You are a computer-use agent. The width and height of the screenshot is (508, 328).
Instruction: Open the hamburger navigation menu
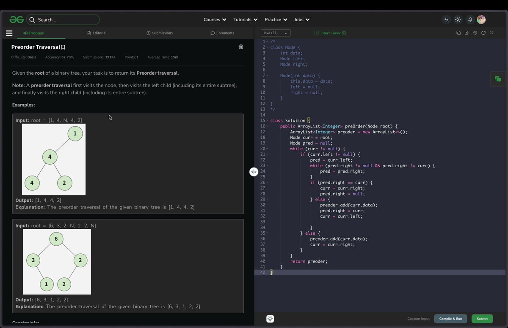[9, 33]
